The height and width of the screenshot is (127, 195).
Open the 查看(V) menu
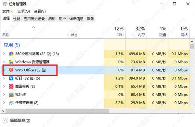(x=40, y=11)
